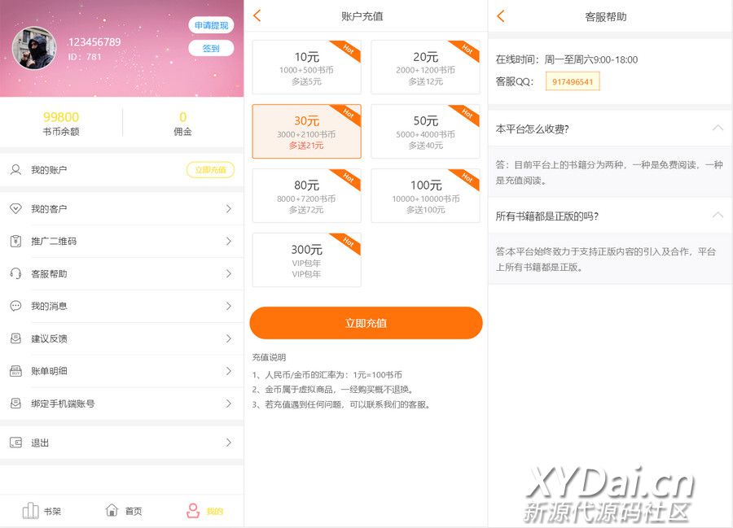The image size is (733, 528).
Task: Click the 在线时间 service hours text
Action: 567,59
